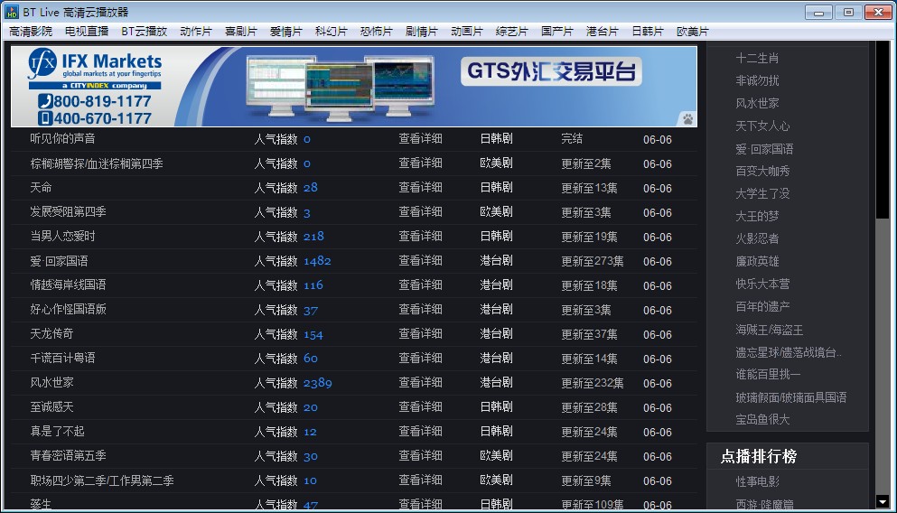Select the 科幻片 category

tap(332, 32)
